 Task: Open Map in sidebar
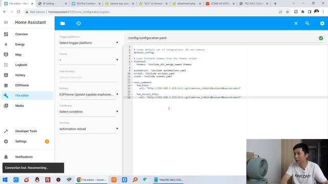pyautogui.click(x=18, y=55)
